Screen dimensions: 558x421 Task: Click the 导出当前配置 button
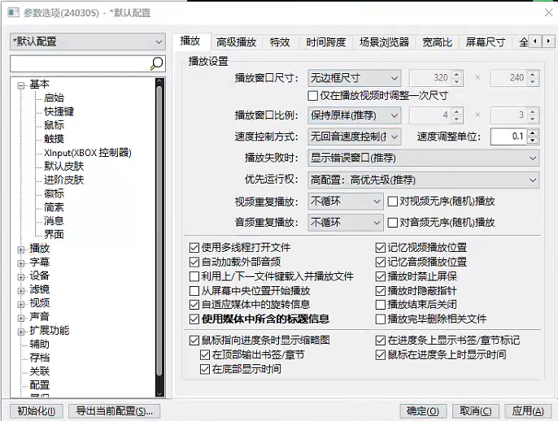click(114, 411)
